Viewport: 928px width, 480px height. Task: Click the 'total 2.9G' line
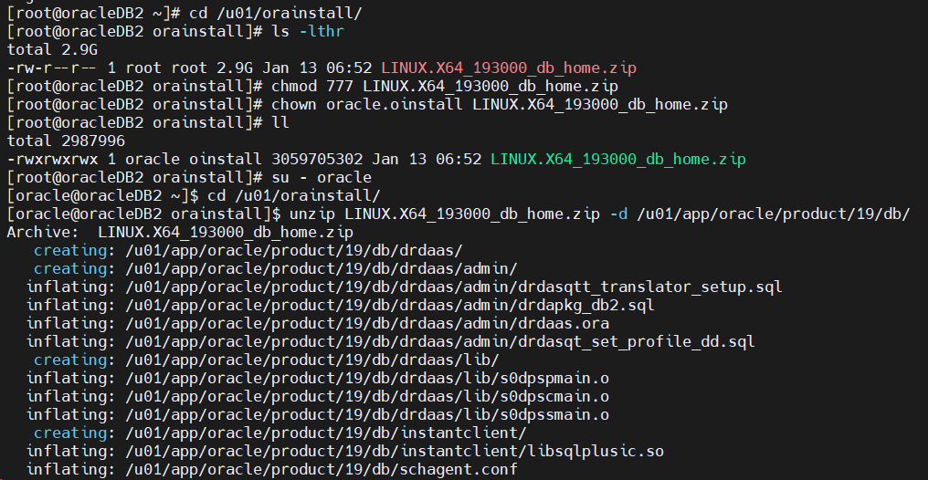pyautogui.click(x=52, y=49)
